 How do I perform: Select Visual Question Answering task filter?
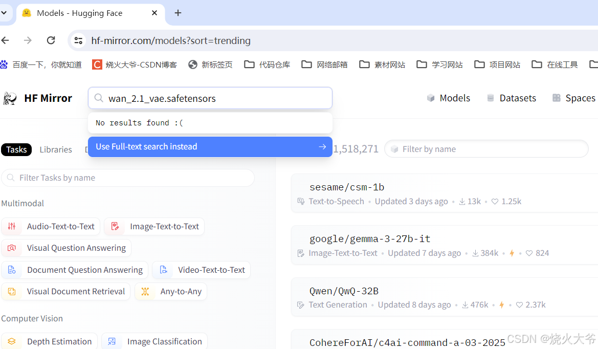[x=67, y=248]
